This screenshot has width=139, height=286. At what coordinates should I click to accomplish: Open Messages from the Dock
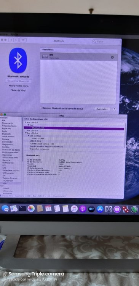[x=5, y=208]
